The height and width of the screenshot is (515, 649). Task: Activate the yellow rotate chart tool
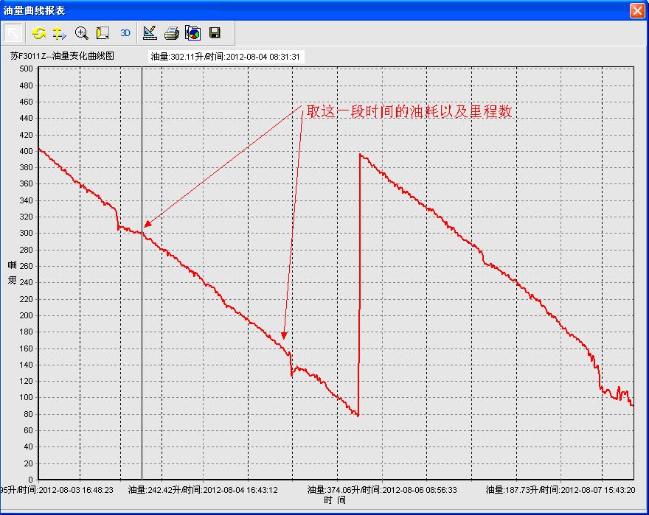pos(39,33)
